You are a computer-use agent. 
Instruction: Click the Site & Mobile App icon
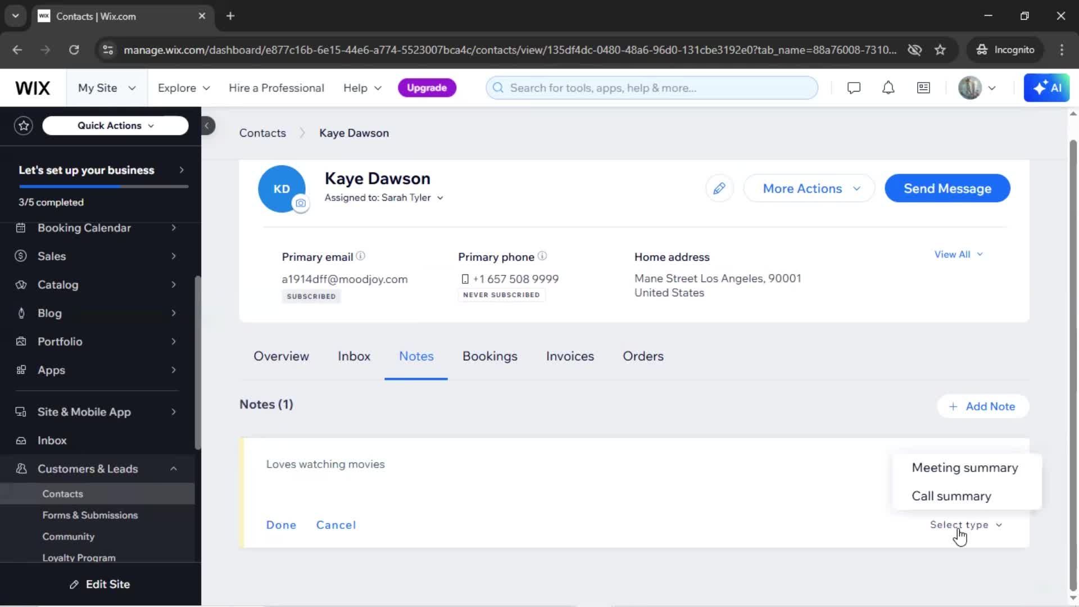(21, 412)
